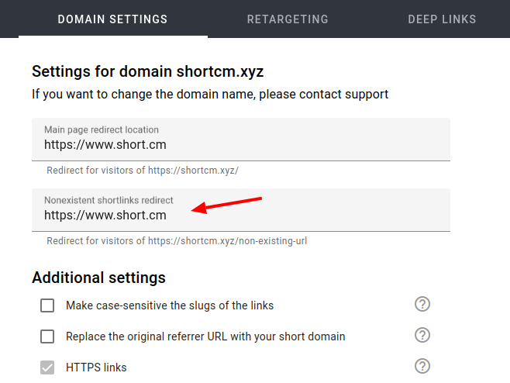Toggle the HTTPS links checkbox

(47, 367)
